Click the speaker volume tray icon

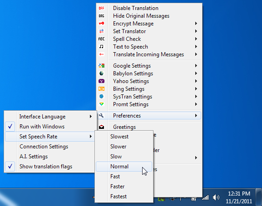(216, 198)
